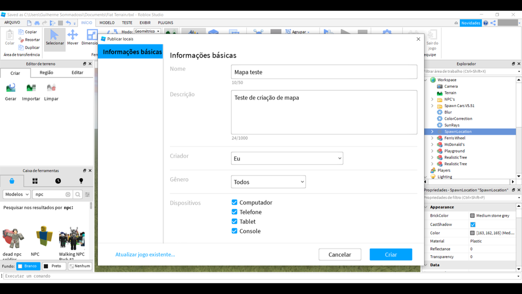Click the new file icon in quick access bar
The width and height of the screenshot is (522, 294).
(x=29, y=22)
